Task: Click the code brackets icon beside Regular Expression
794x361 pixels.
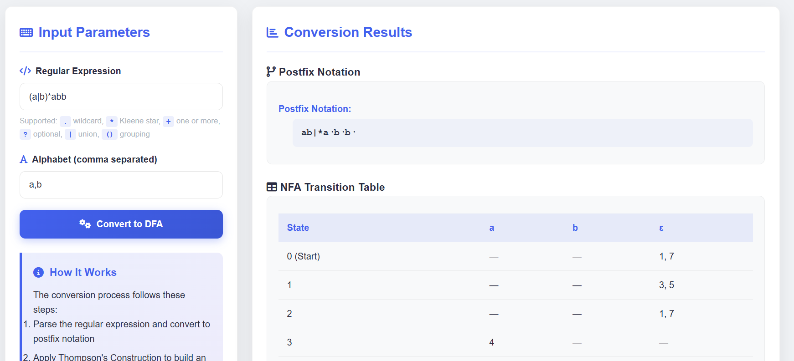Action: (25, 71)
